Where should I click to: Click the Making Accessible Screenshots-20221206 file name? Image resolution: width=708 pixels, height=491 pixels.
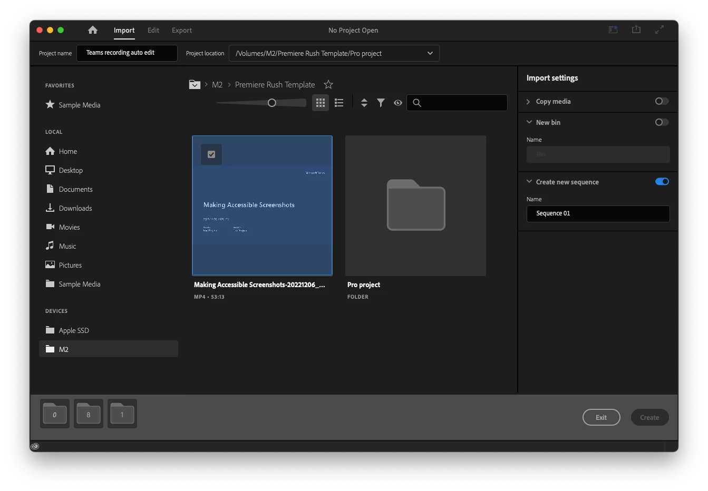259,285
